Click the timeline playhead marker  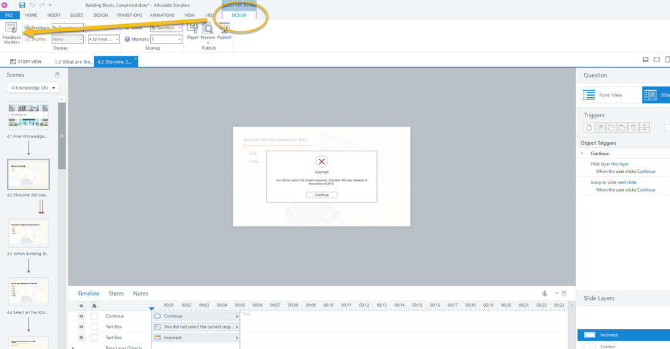[152, 308]
